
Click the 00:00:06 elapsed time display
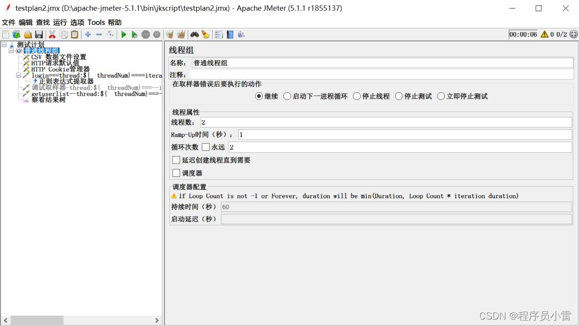[x=523, y=34]
